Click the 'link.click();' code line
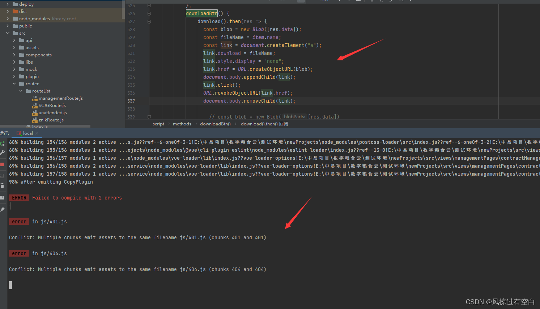 222,85
